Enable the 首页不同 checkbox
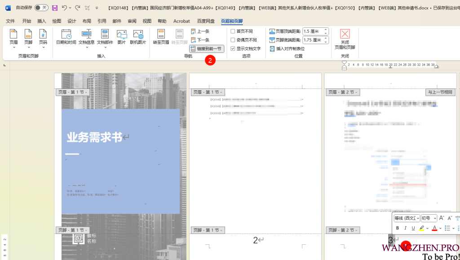Image resolution: width=460 pixels, height=260 pixels. point(233,31)
